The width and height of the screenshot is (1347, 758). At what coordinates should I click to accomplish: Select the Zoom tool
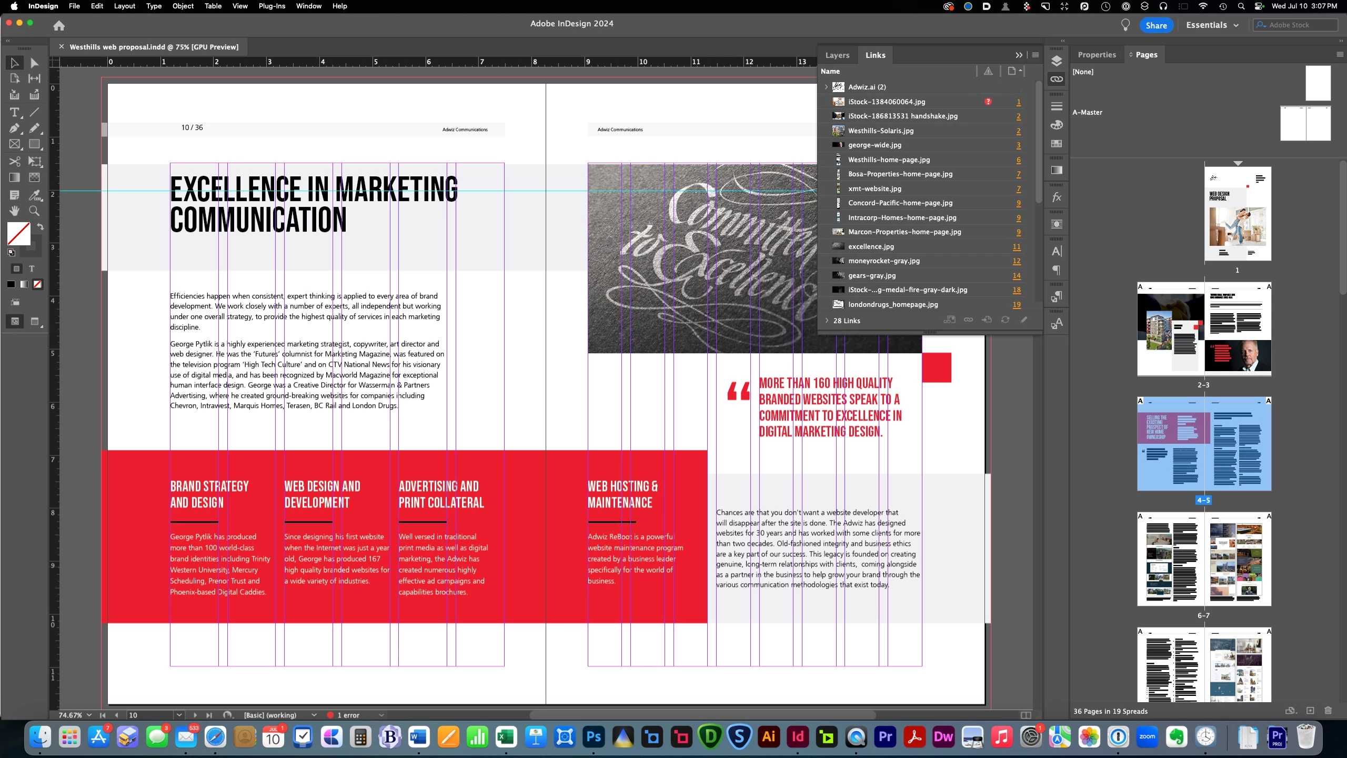coord(35,211)
